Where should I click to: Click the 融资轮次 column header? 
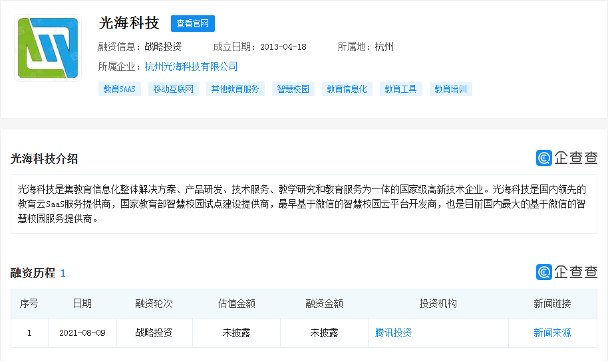[x=154, y=304]
